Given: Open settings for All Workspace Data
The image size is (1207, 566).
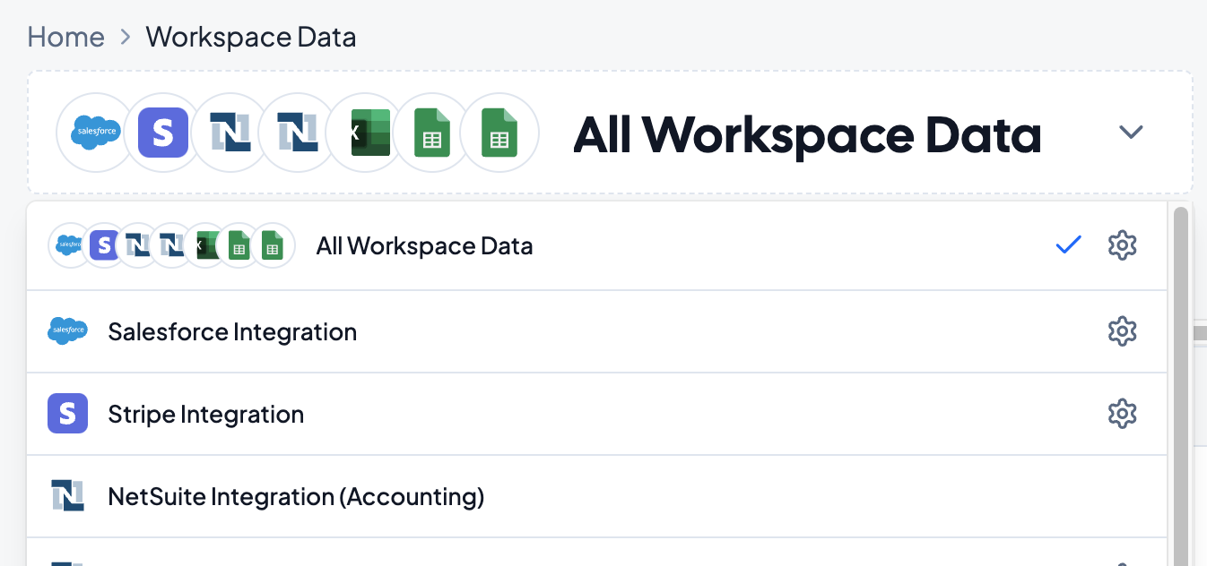Looking at the screenshot, I should click(x=1122, y=245).
